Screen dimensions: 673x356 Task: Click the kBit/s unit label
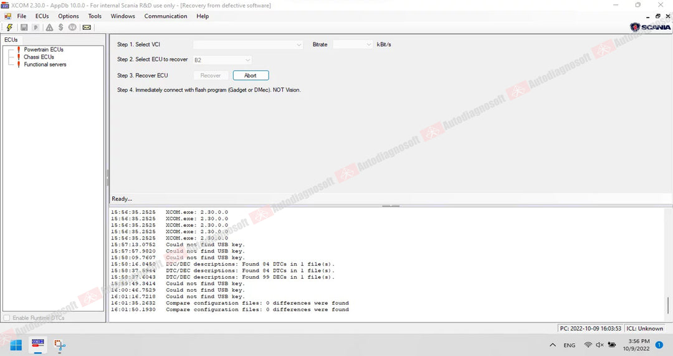pos(384,45)
